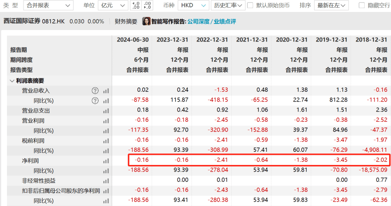Screen dimensions: 391x206
Task: Click 2023 revenue growth value 115.87
Action: [179, 100]
